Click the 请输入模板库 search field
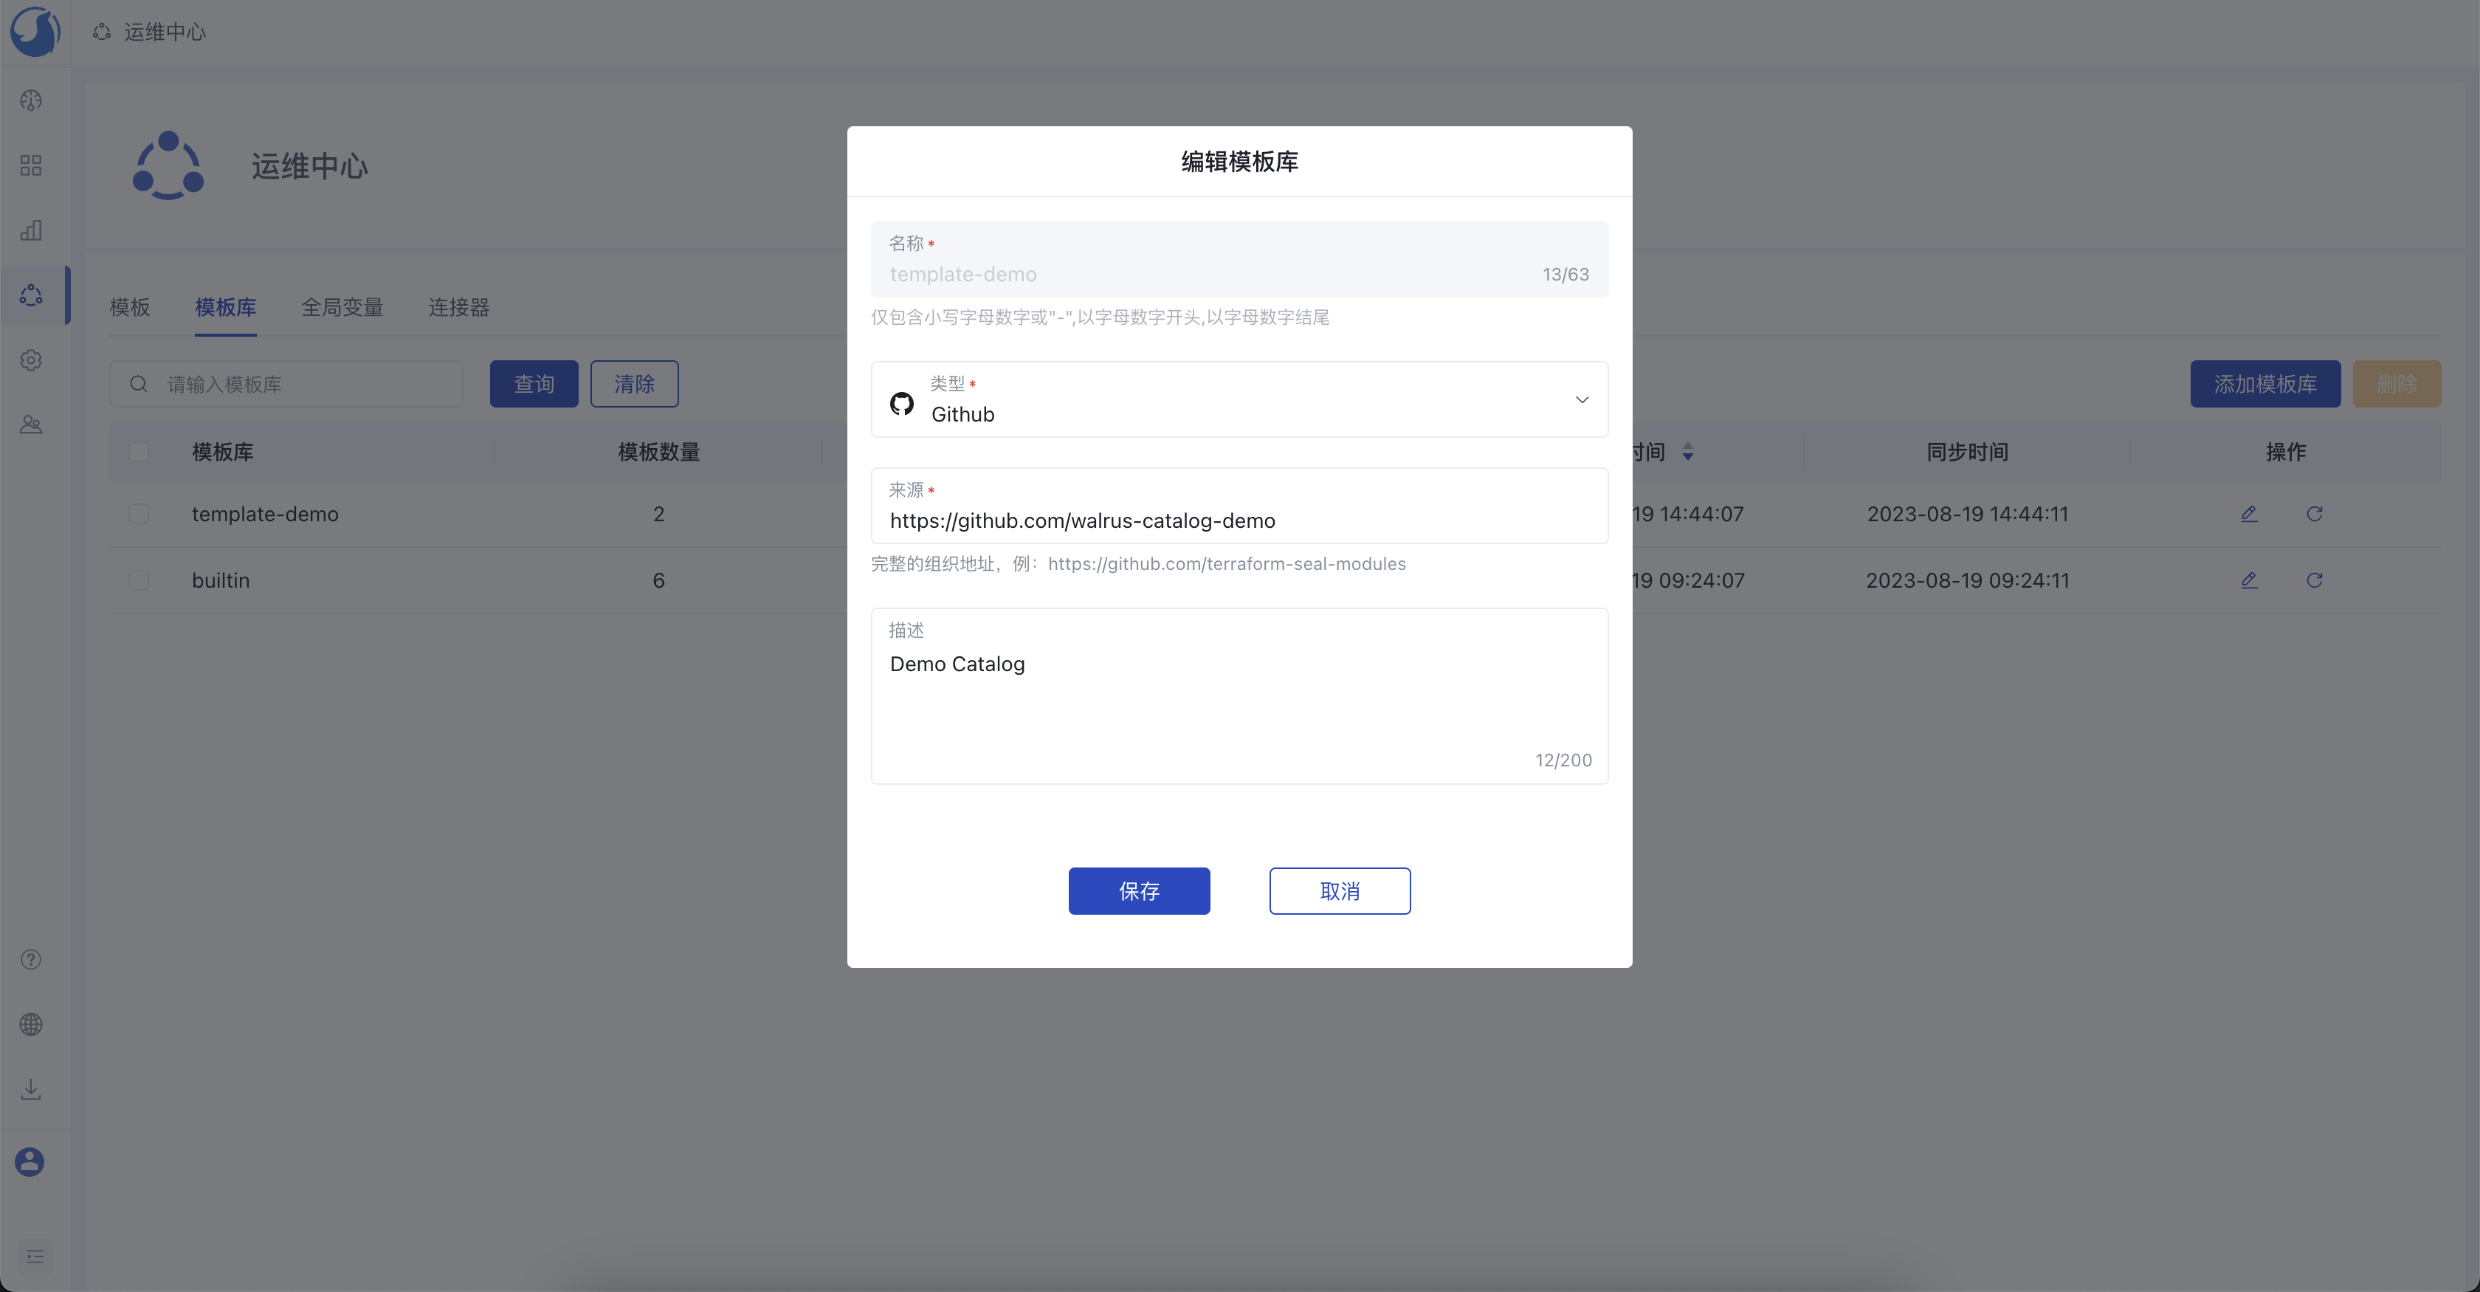The width and height of the screenshot is (2480, 1292). pos(286,384)
